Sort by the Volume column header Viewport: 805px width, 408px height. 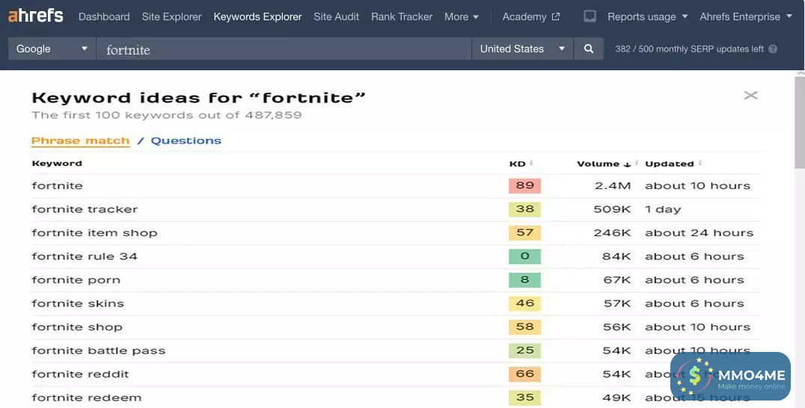coord(598,164)
